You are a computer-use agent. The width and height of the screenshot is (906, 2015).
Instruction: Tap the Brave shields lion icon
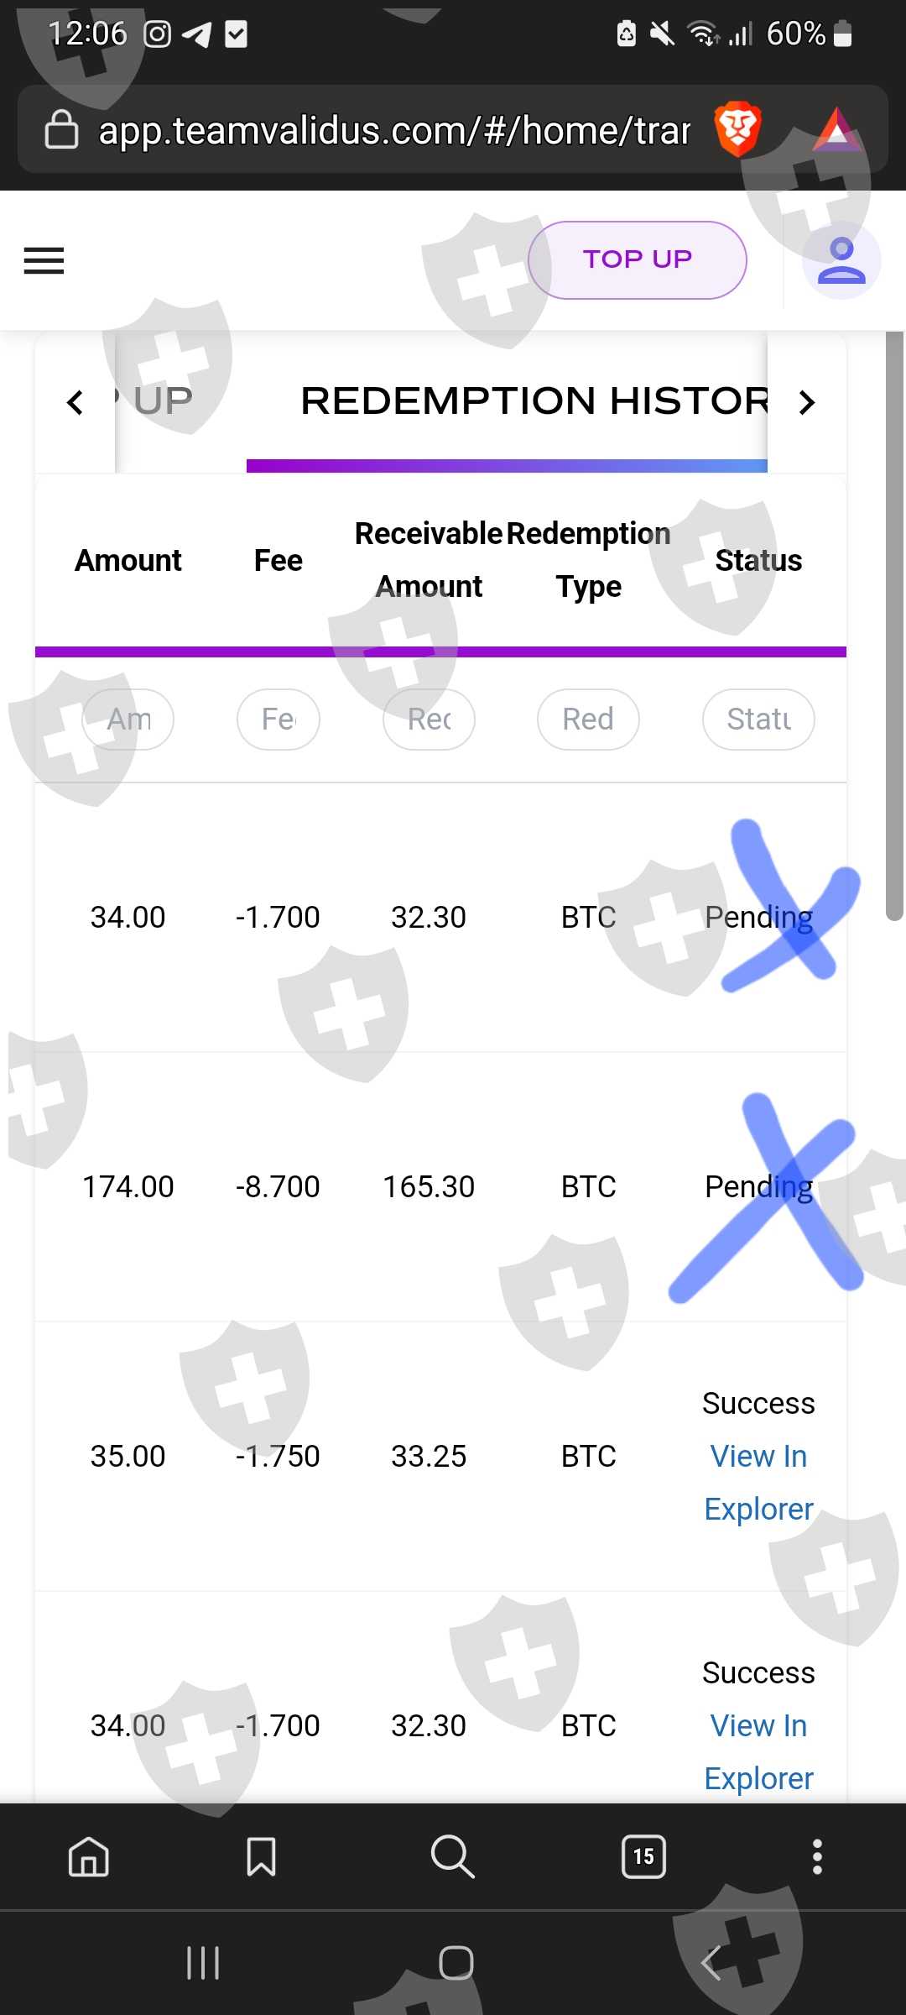tap(737, 129)
